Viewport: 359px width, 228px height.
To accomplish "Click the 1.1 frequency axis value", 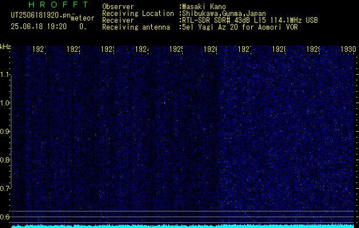I will click(x=5, y=75).
